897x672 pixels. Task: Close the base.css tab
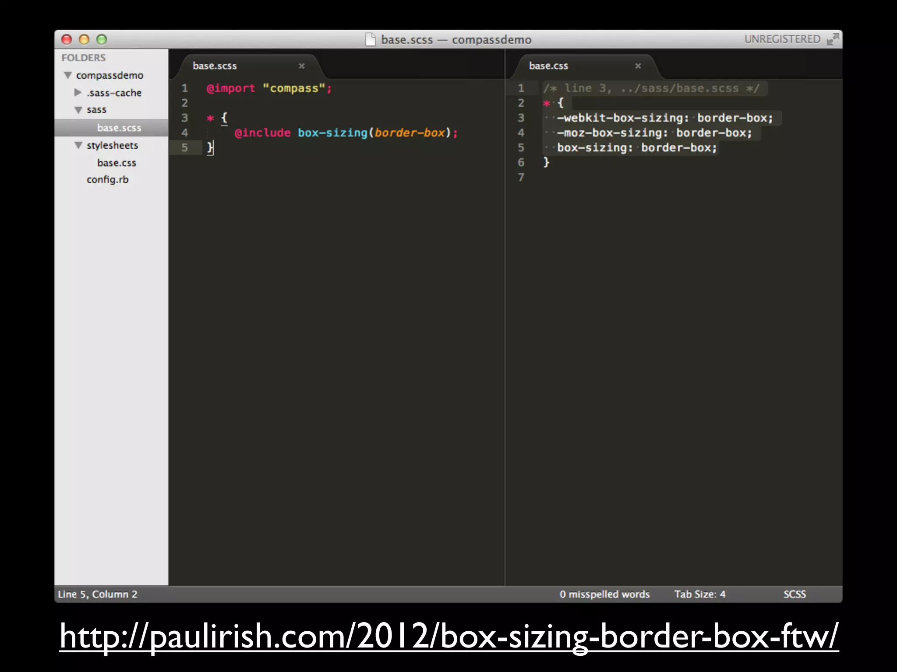pos(638,66)
